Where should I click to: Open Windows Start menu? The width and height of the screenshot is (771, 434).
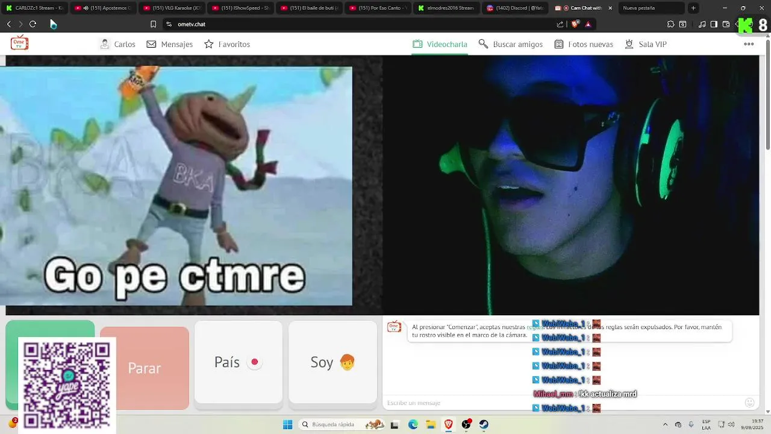click(287, 424)
